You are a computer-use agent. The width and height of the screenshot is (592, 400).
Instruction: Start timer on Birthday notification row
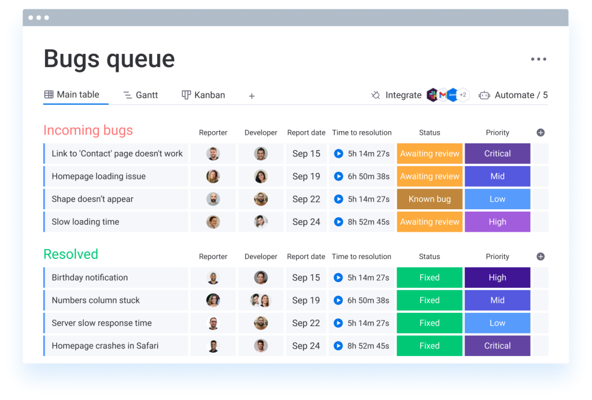click(339, 277)
